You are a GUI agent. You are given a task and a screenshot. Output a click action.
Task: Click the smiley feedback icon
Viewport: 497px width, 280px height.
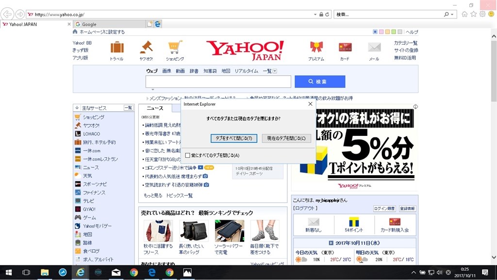click(x=492, y=14)
